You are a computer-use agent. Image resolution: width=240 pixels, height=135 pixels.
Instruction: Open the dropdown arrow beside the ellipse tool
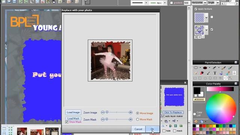[x=200, y=67]
